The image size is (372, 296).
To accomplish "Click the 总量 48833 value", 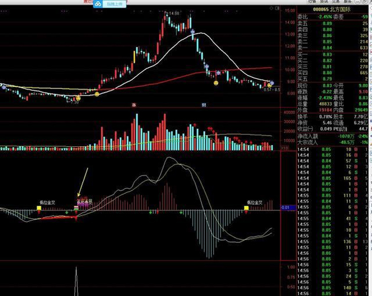I will [x=325, y=104].
